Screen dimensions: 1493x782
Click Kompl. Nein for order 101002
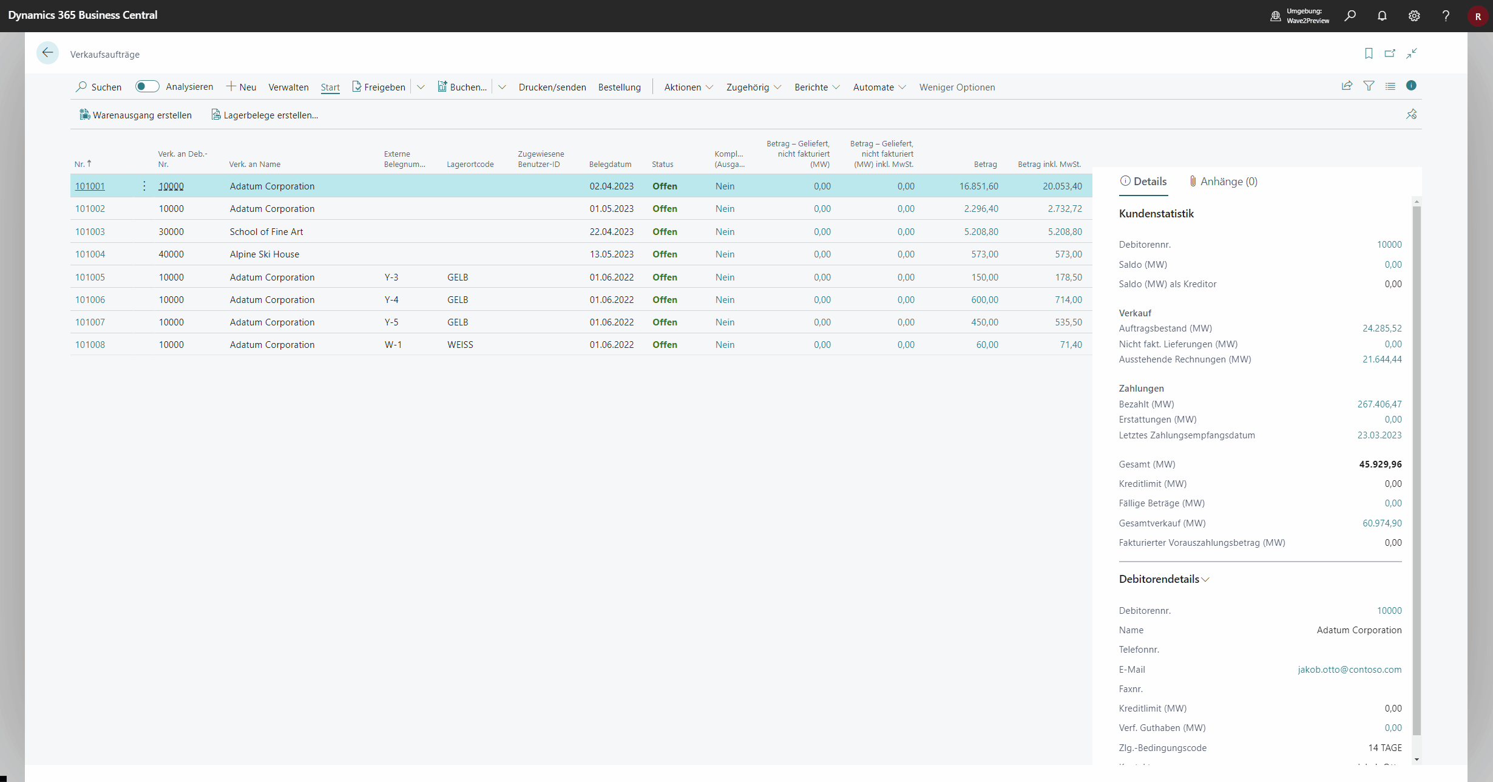[x=725, y=208]
